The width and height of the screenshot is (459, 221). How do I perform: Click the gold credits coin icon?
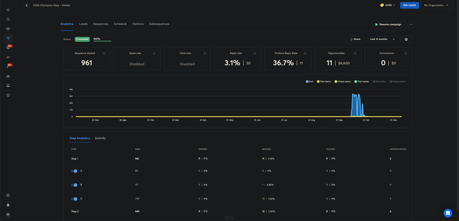point(382,5)
